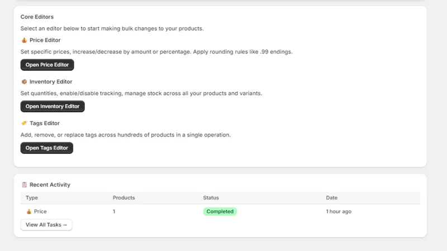Image resolution: width=447 pixels, height=251 pixels.
Task: Click the product count '1' cell
Action: coord(114,211)
